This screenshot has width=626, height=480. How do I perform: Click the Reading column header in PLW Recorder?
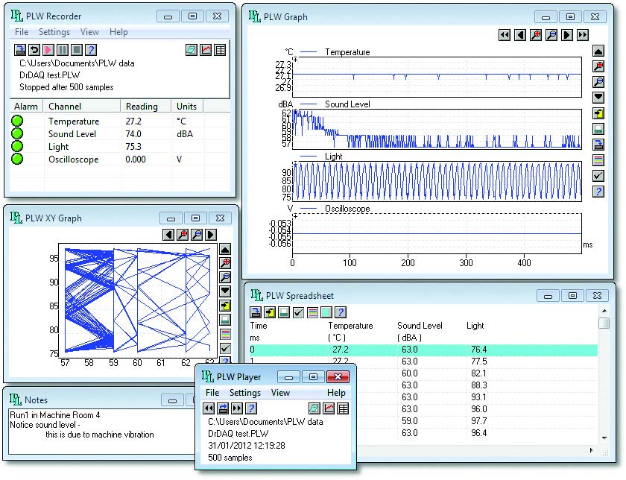[142, 107]
